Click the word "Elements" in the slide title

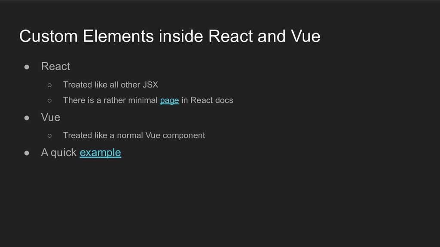118,36
